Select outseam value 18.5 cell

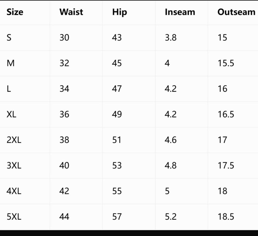[x=226, y=217]
